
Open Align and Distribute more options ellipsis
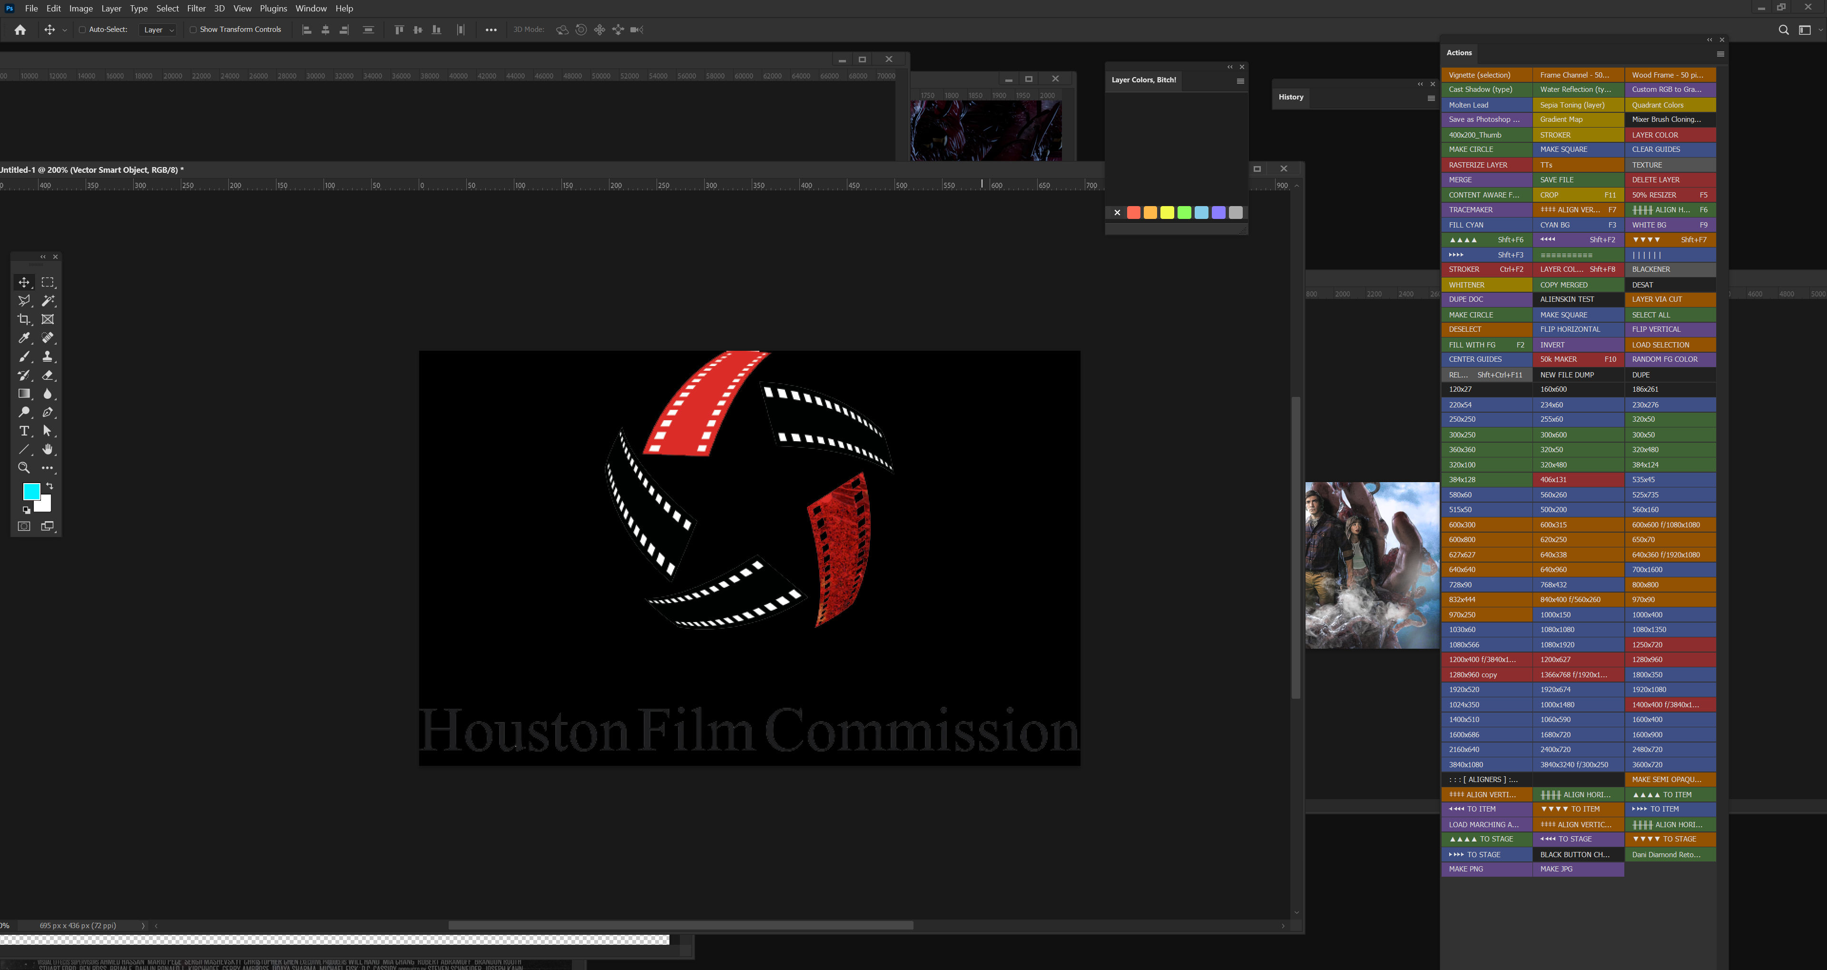pos(491,30)
